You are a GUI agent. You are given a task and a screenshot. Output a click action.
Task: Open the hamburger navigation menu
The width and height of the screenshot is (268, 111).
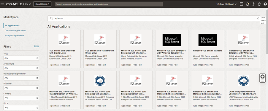tap(2, 4)
